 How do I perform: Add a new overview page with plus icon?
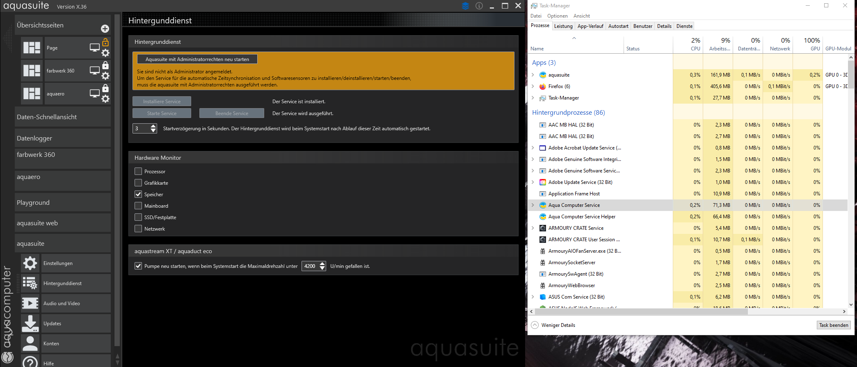pos(105,28)
